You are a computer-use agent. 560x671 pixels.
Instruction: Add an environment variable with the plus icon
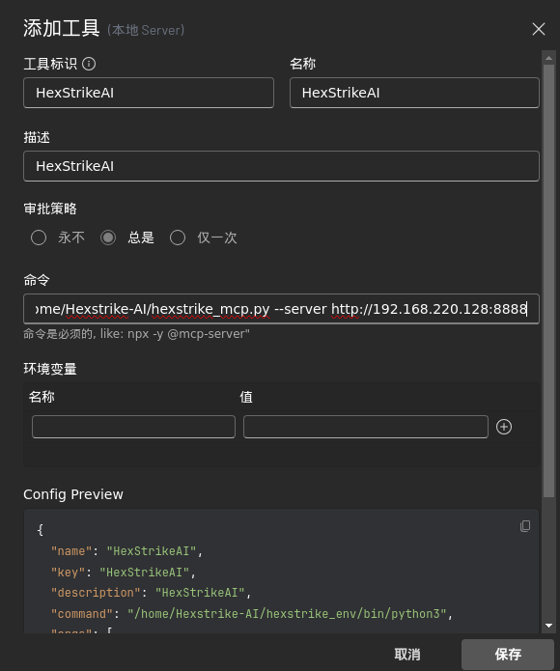[x=504, y=427]
